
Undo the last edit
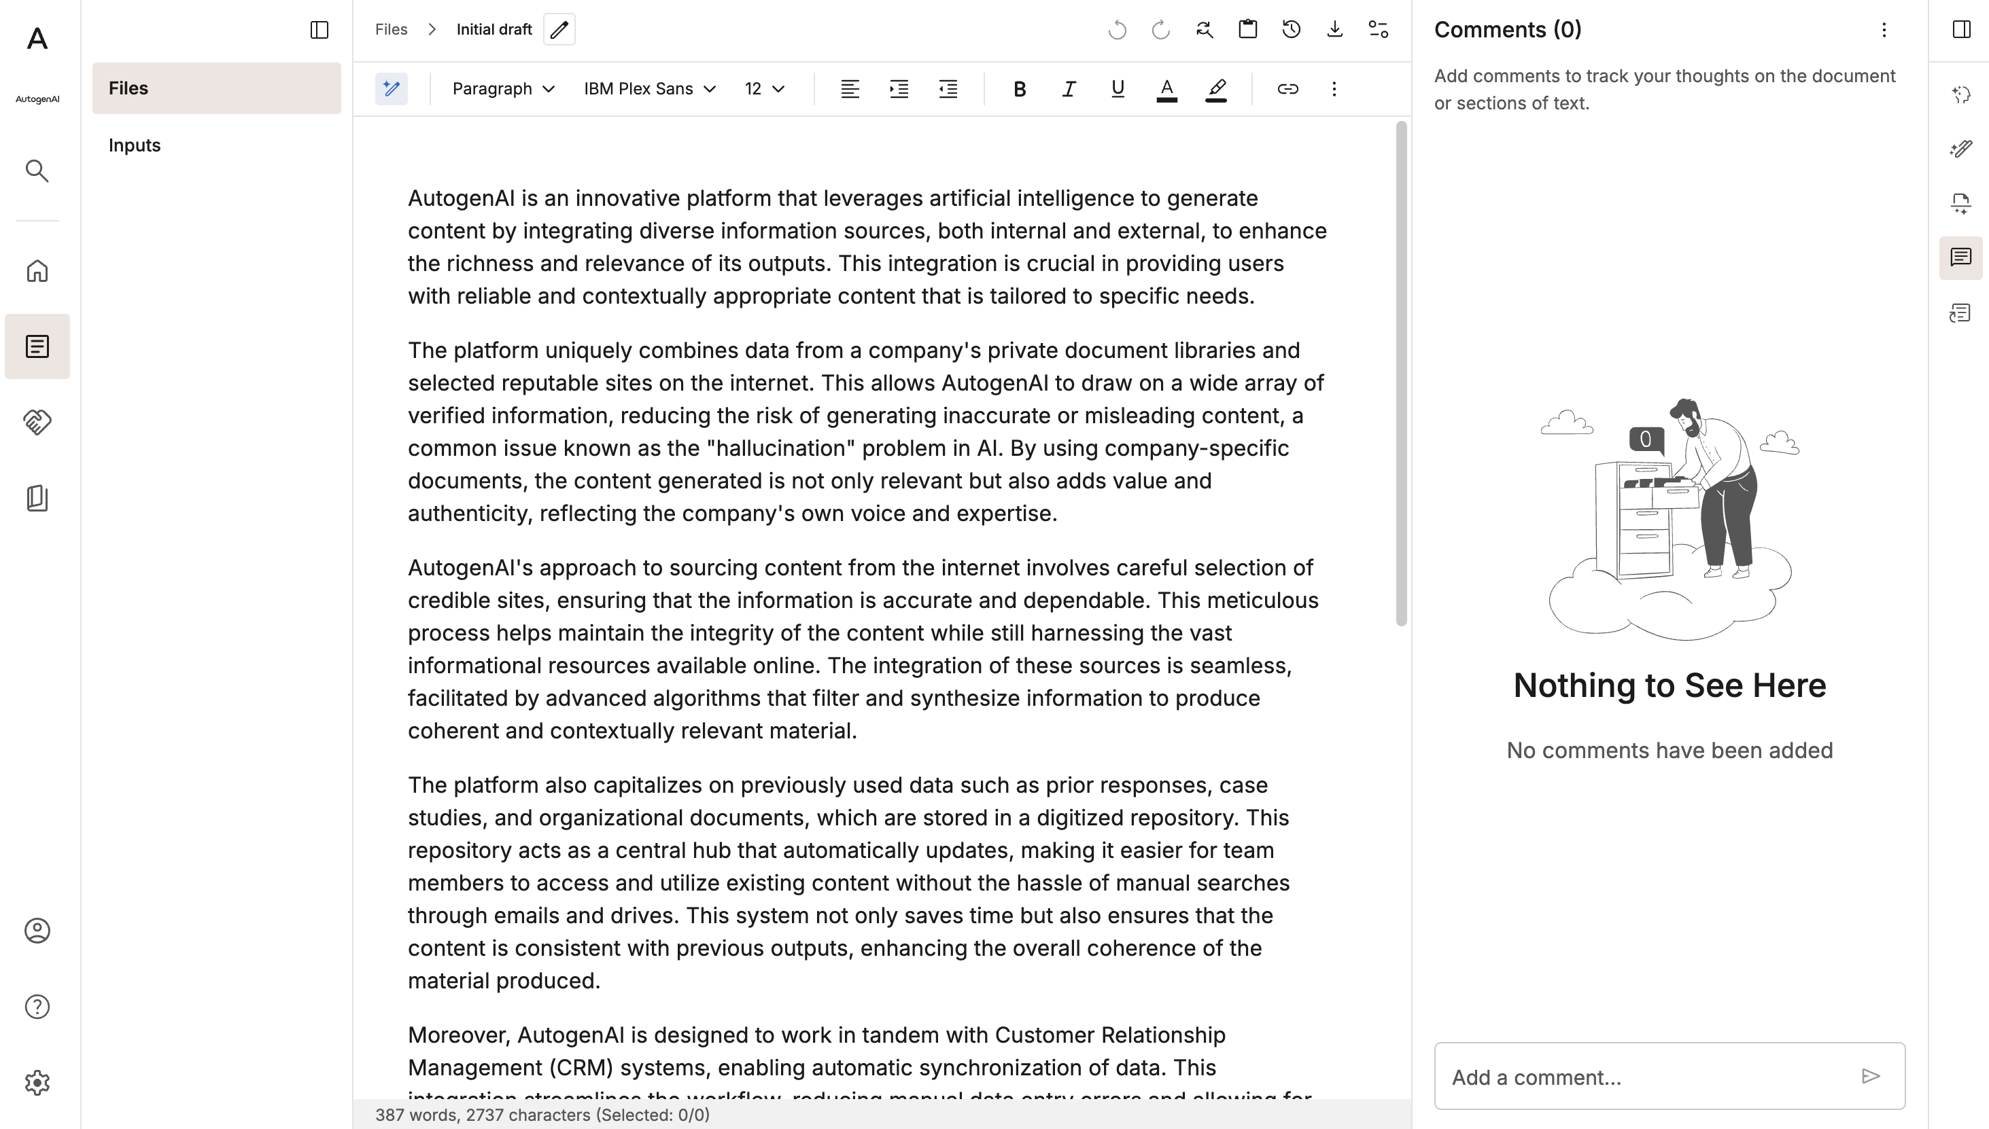click(1117, 29)
